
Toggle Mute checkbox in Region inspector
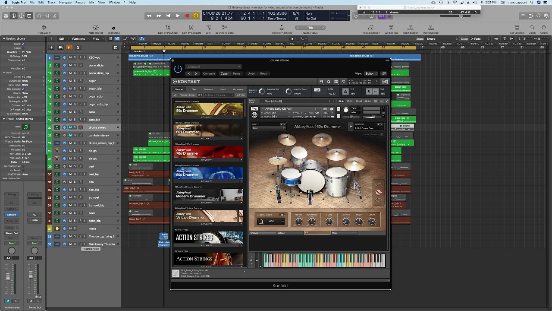pyautogui.click(x=23, y=44)
